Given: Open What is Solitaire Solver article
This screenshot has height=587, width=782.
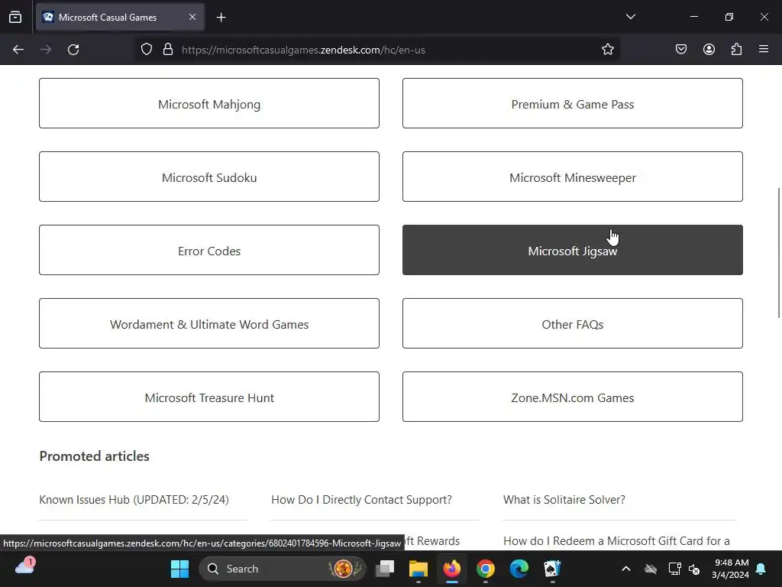Looking at the screenshot, I should [564, 500].
